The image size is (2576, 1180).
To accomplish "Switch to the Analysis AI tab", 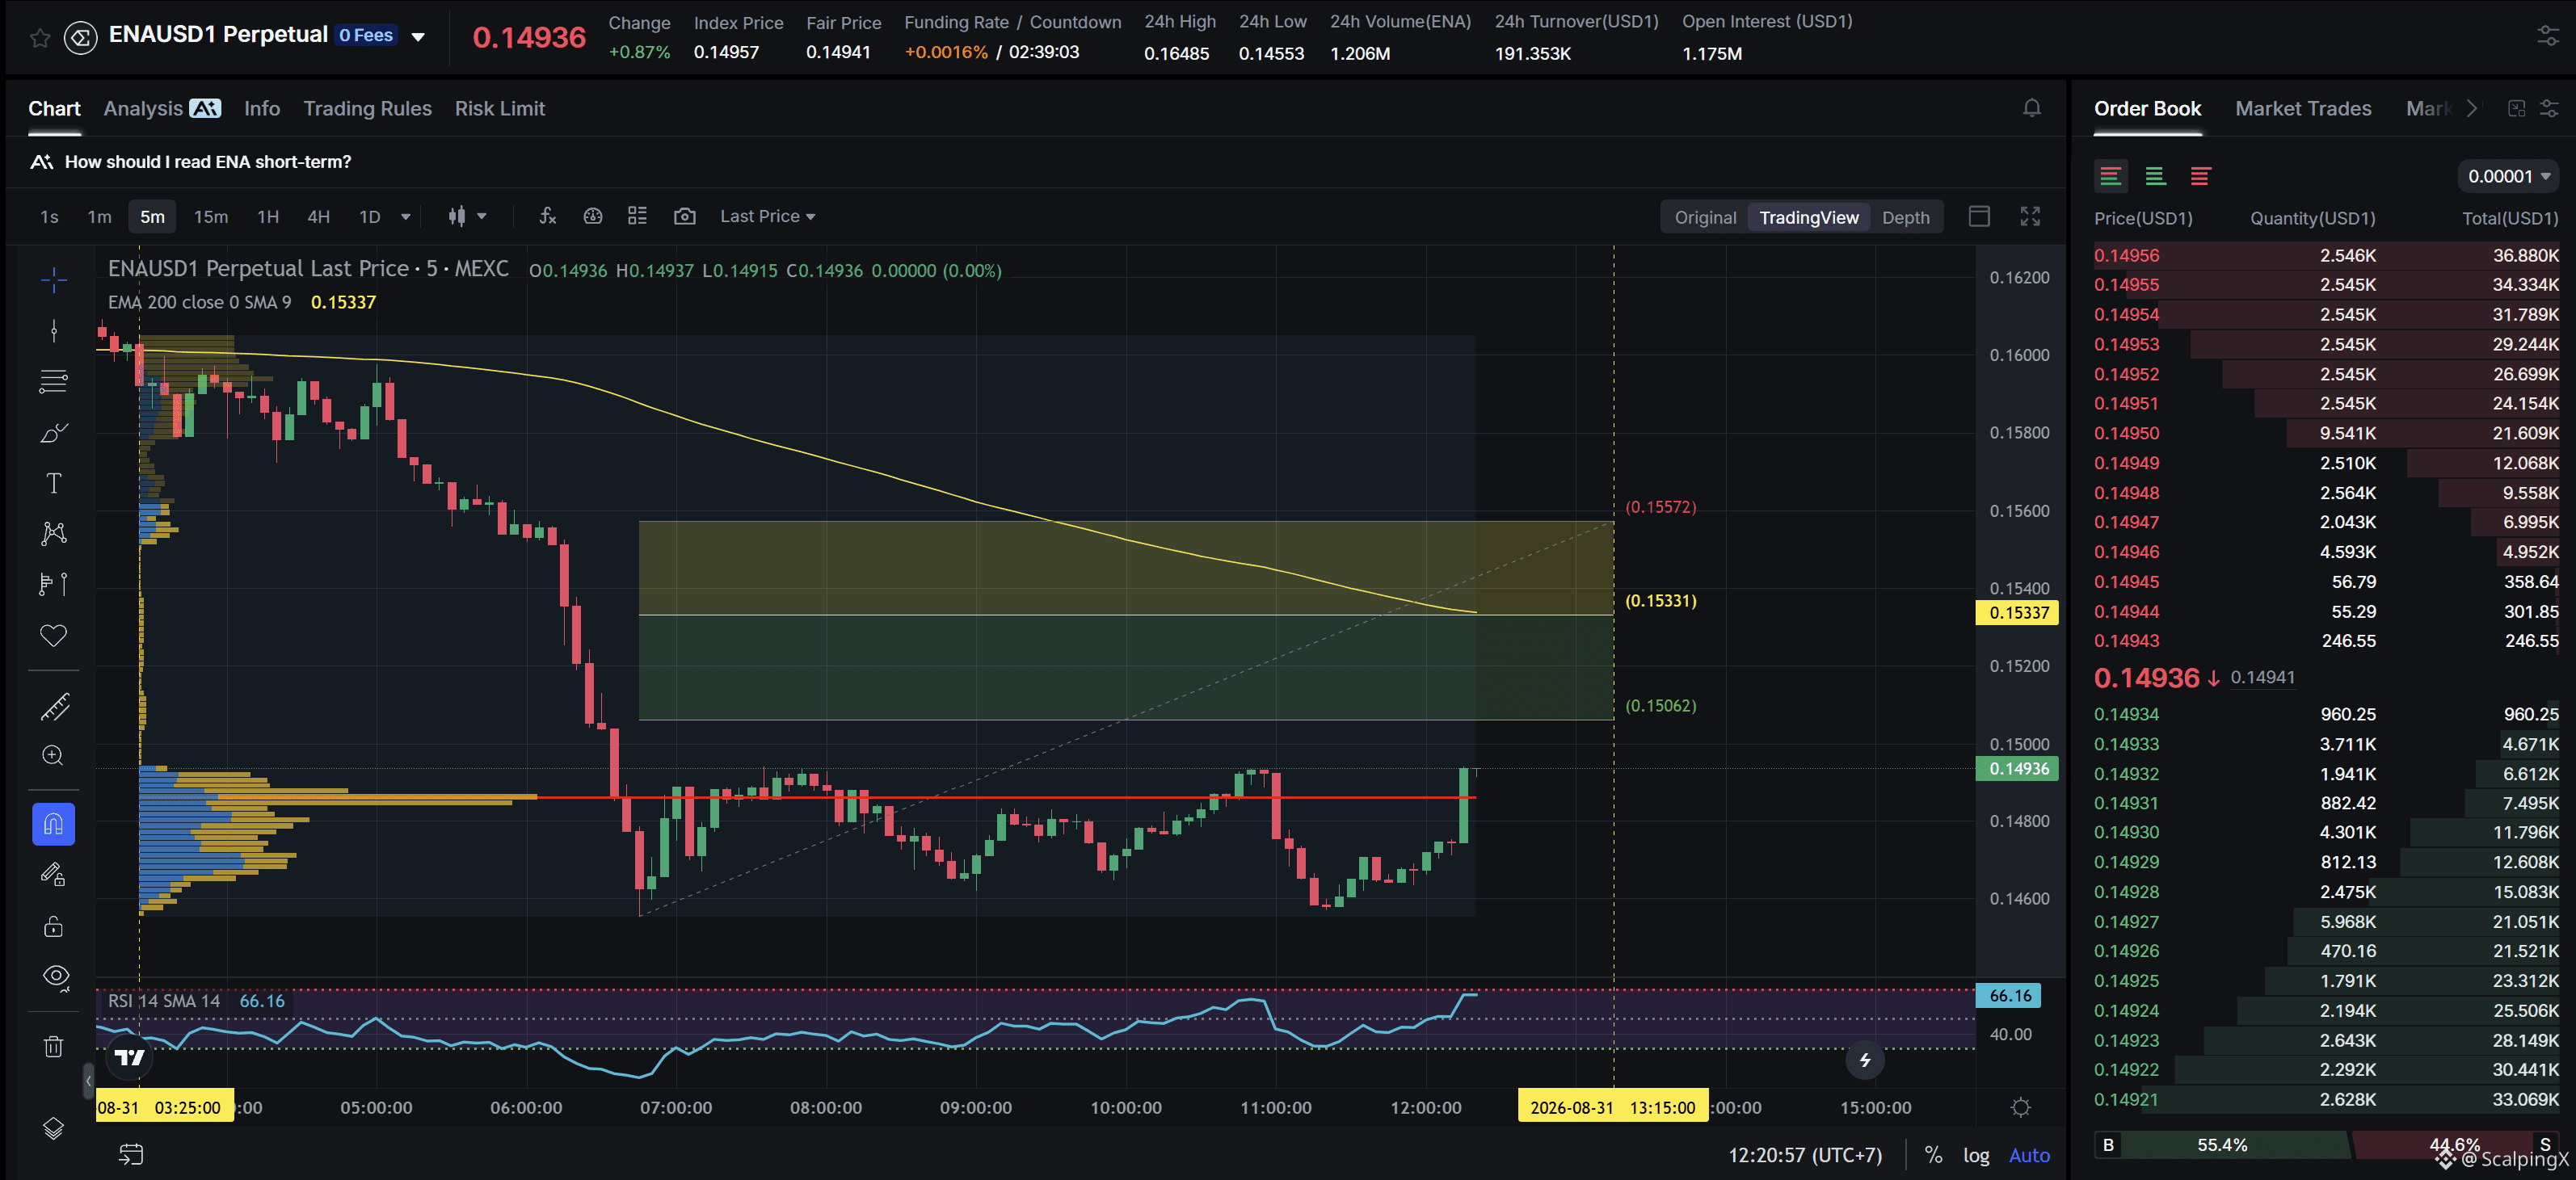I will pyautogui.click(x=162, y=108).
